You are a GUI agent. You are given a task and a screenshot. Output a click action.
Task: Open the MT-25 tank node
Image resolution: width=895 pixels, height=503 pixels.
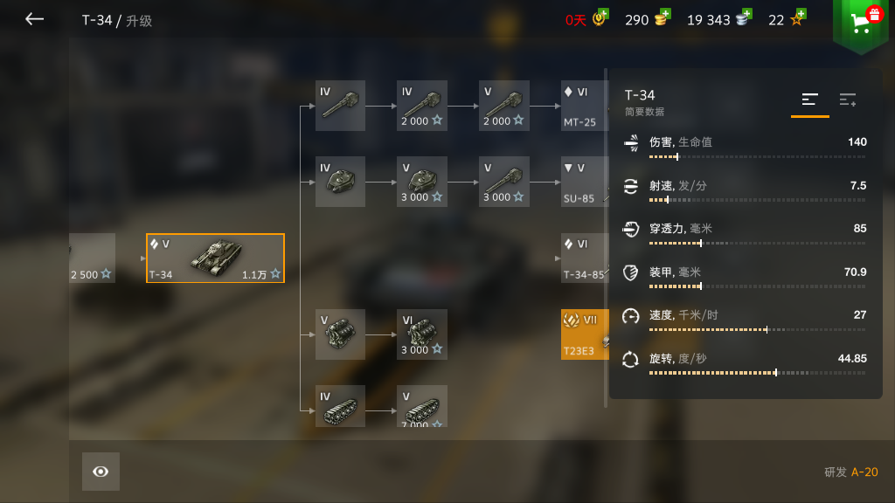(583, 106)
